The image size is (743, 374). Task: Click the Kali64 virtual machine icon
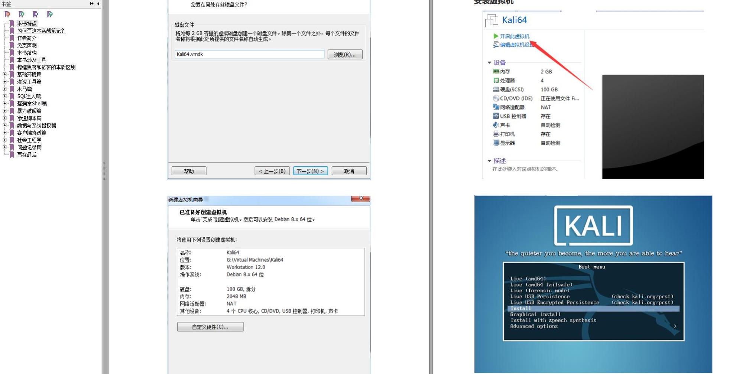[x=491, y=20]
